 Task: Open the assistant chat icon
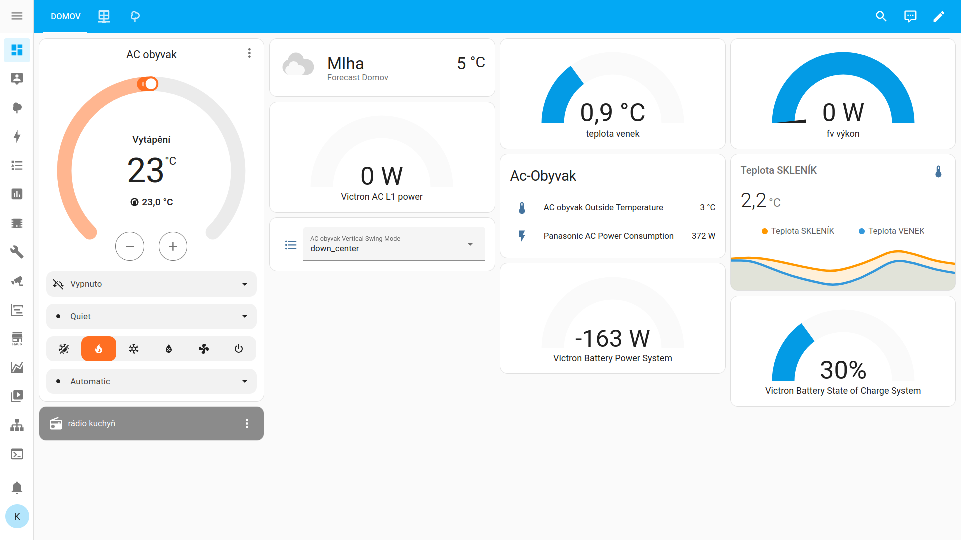[910, 16]
